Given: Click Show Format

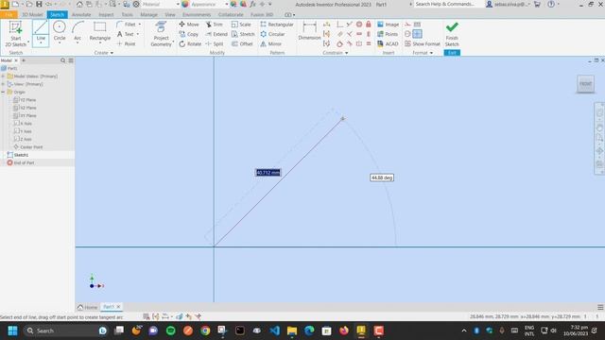Looking at the screenshot, I should 423,44.
